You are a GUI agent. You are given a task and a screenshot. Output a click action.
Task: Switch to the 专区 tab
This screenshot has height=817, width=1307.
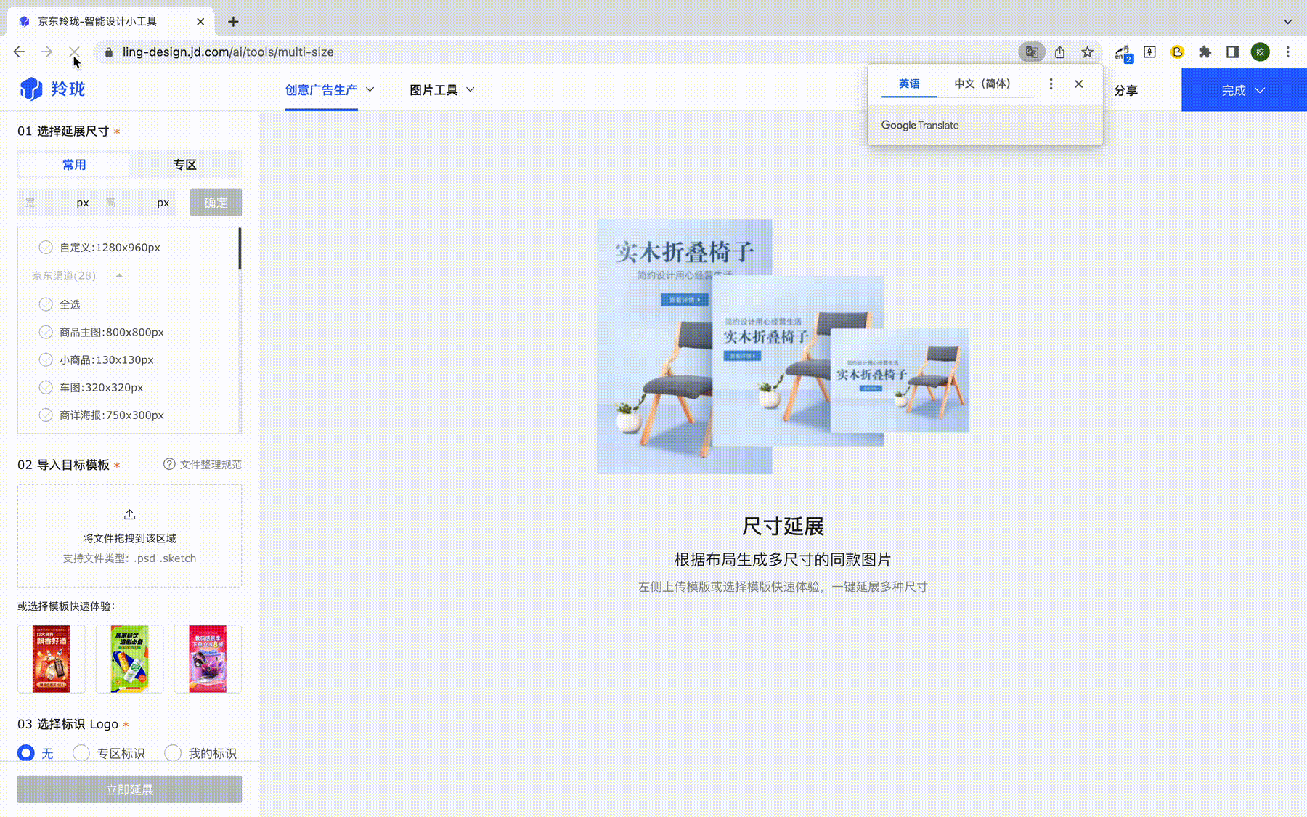click(185, 164)
